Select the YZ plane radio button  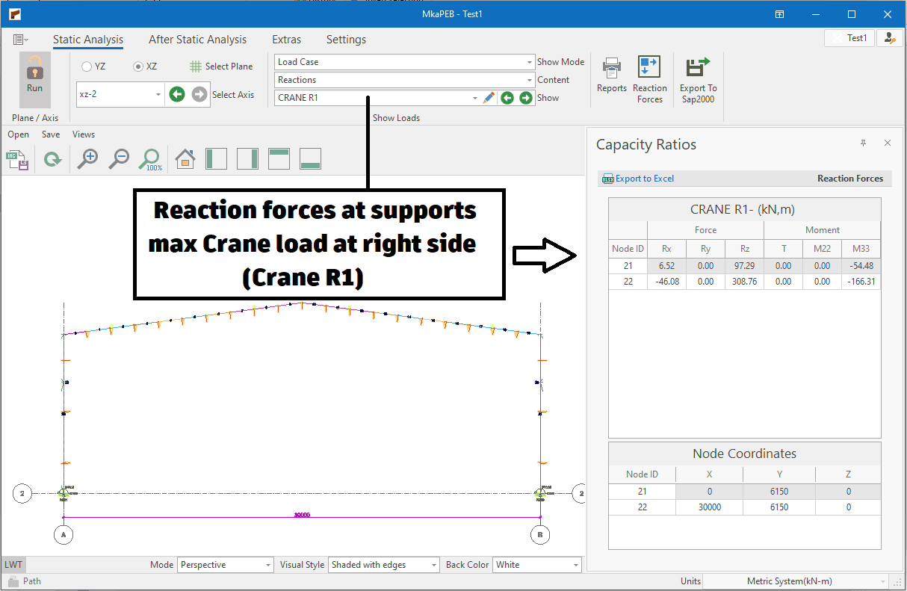click(87, 66)
